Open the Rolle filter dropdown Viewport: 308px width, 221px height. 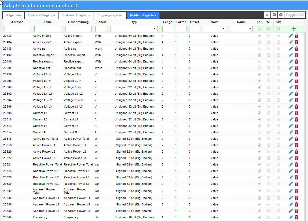tap(215, 29)
